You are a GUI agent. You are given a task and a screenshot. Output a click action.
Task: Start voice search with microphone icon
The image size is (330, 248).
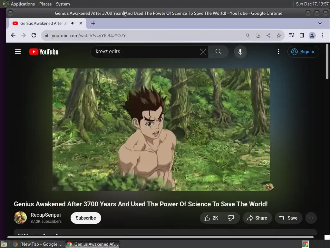pos(240,52)
